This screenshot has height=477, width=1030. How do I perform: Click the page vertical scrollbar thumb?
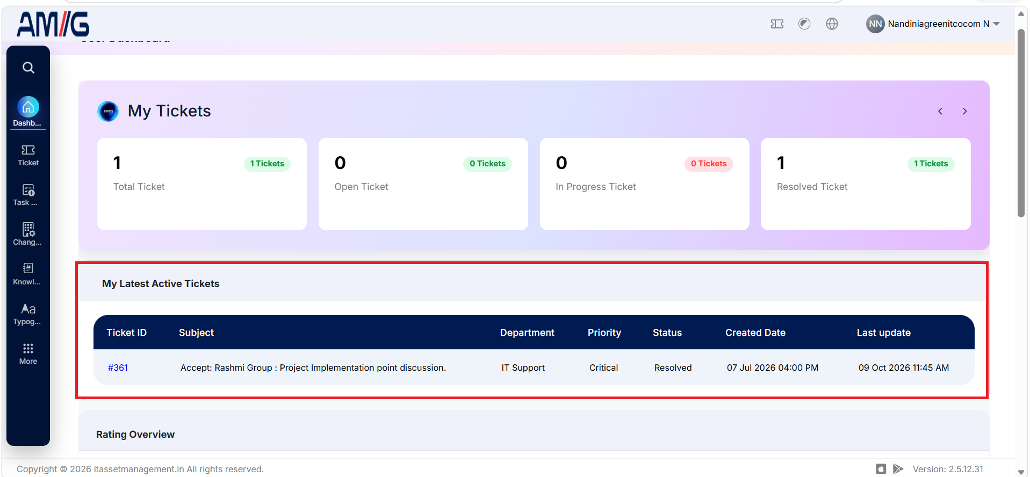click(x=1021, y=123)
